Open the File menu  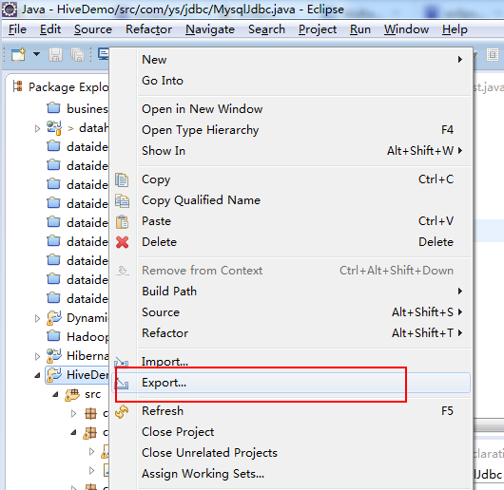tap(17, 29)
